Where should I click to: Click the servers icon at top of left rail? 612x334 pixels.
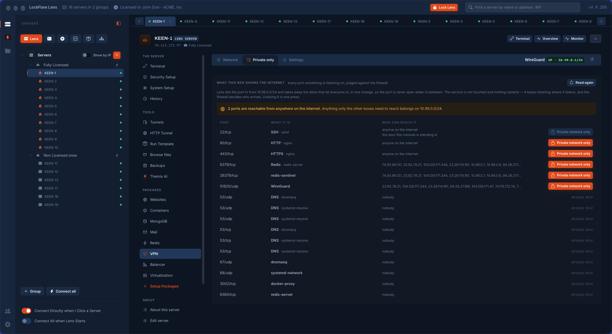8,24
